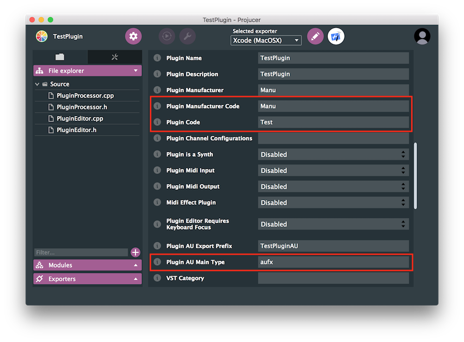Image resolution: width=464 pixels, height=342 pixels.
Task: Open the Plugin Midi Input dropdown
Action: pos(332,170)
